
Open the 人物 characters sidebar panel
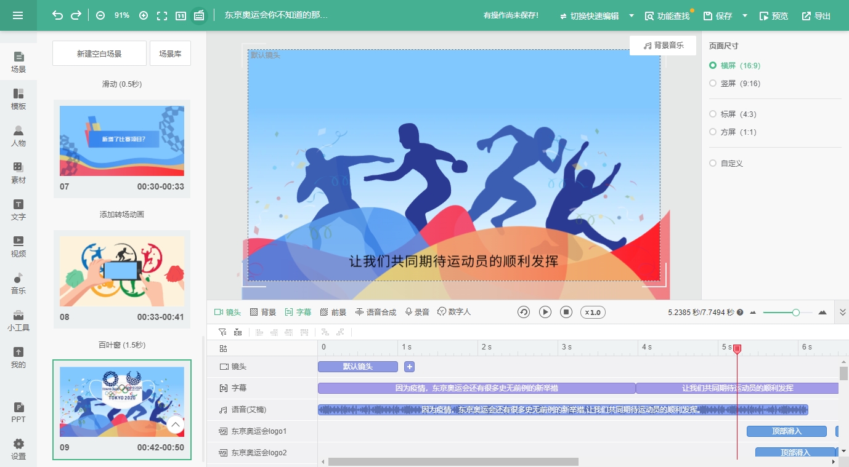[x=18, y=136]
